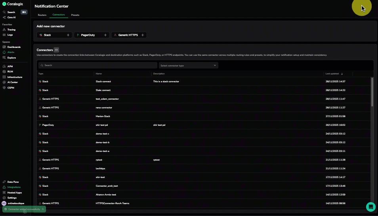Add a new PagerDuty connector
This screenshot has width=378, height=216.
pyautogui.click(x=105, y=35)
